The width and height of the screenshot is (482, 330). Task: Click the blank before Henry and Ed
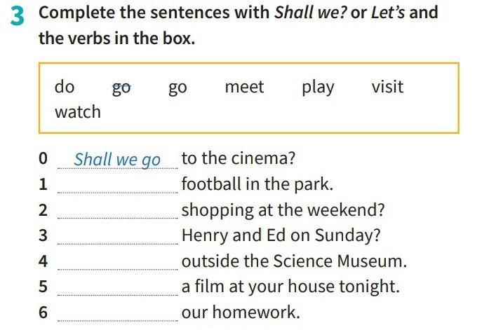click(x=118, y=239)
